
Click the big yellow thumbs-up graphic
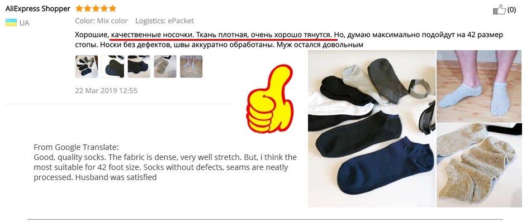pyautogui.click(x=270, y=98)
